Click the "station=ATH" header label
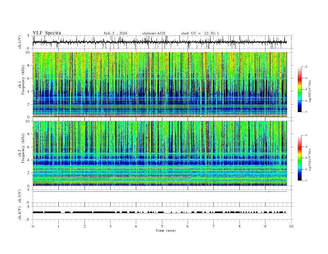This screenshot has width=328, height=254. tap(154, 33)
